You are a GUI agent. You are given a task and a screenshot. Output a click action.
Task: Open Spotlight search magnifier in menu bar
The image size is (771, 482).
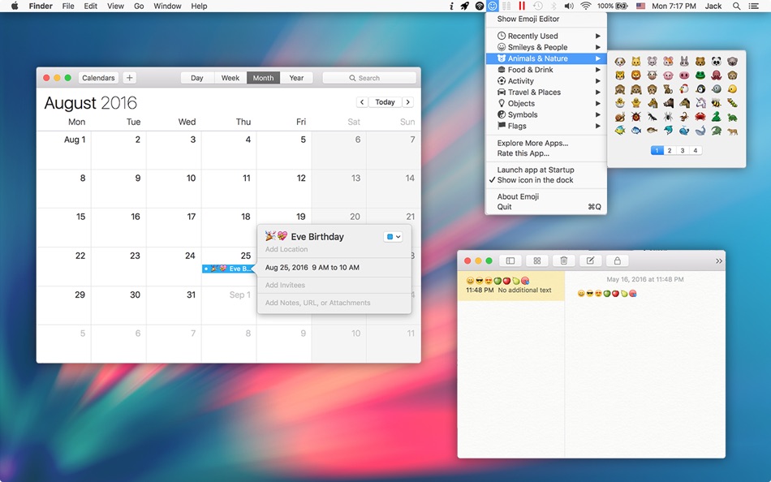(736, 6)
